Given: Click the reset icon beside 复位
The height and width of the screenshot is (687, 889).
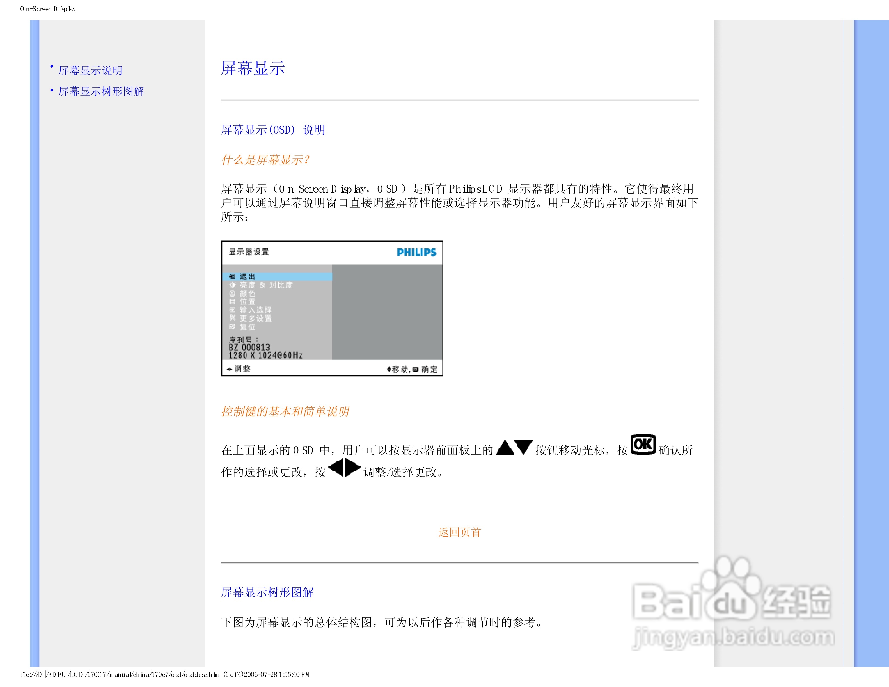Looking at the screenshot, I should 232,326.
